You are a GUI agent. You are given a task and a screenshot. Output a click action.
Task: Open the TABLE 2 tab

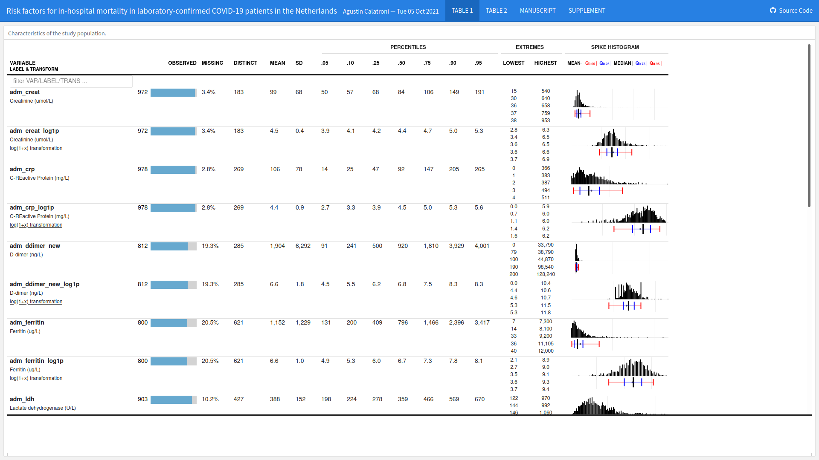pyautogui.click(x=496, y=11)
